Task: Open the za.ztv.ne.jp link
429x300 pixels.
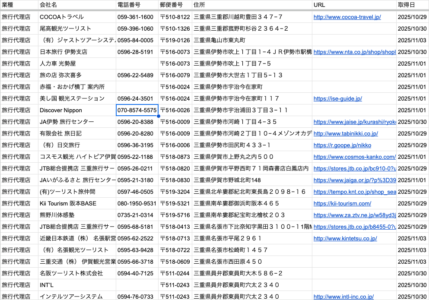Action: [x=355, y=215]
